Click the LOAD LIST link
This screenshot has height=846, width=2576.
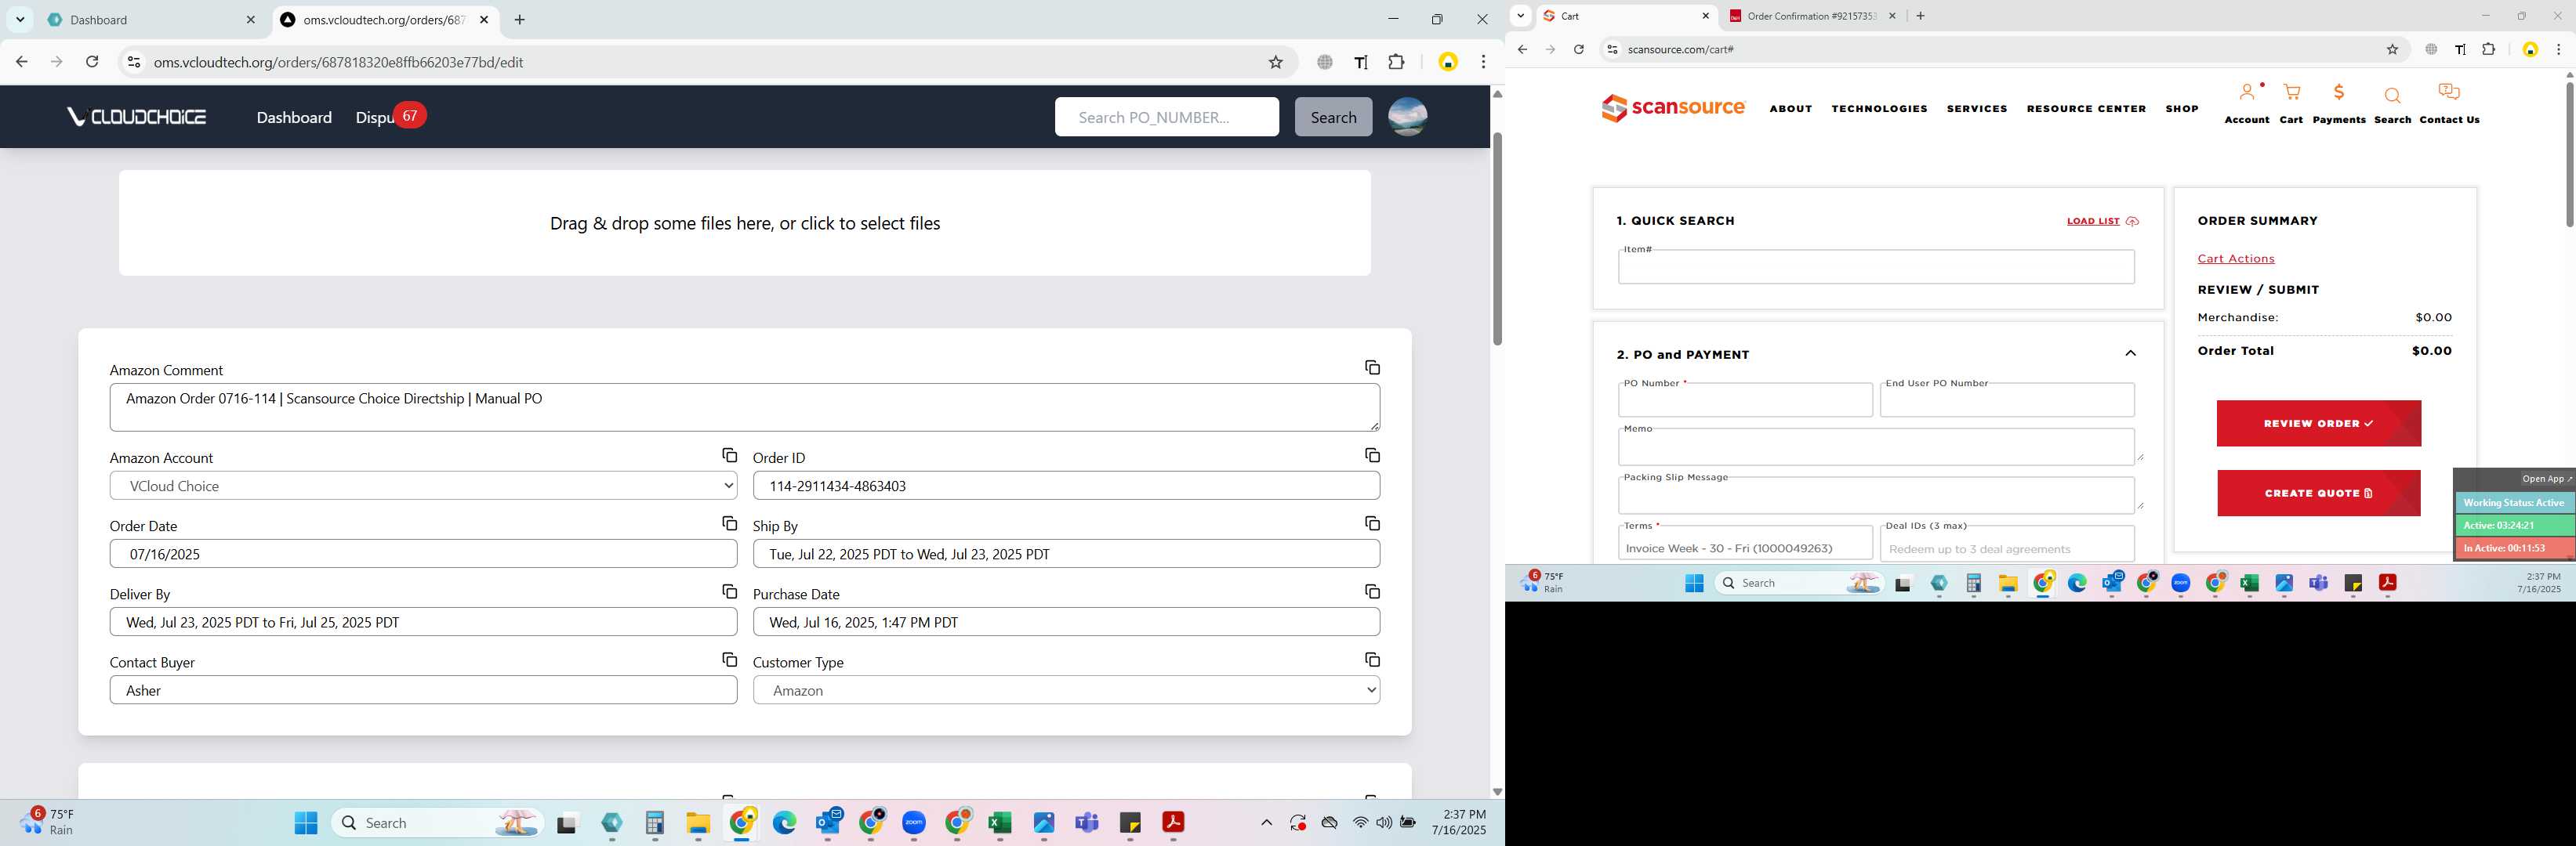2102,221
